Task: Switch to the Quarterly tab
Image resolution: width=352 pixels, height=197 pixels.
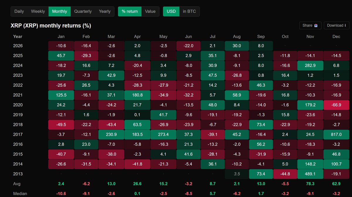Action: pos(83,11)
